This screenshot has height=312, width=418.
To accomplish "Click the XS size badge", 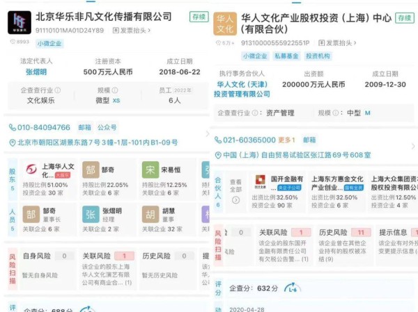I will (116, 101).
